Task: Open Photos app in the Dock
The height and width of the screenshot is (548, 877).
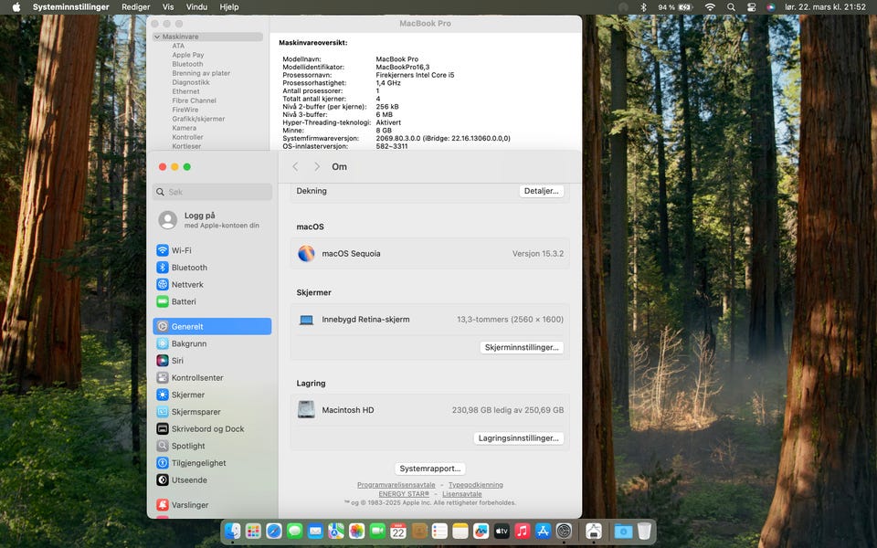Action: pyautogui.click(x=357, y=531)
